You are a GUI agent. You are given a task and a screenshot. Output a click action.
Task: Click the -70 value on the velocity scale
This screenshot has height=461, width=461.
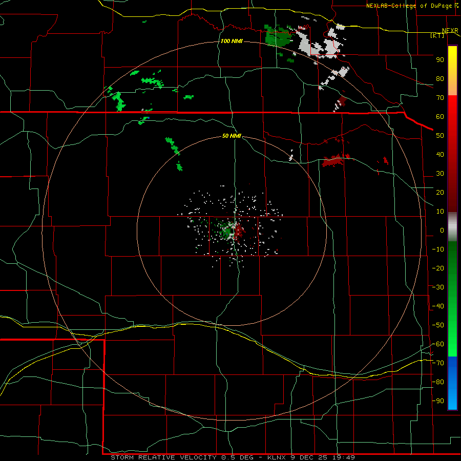(x=438, y=363)
